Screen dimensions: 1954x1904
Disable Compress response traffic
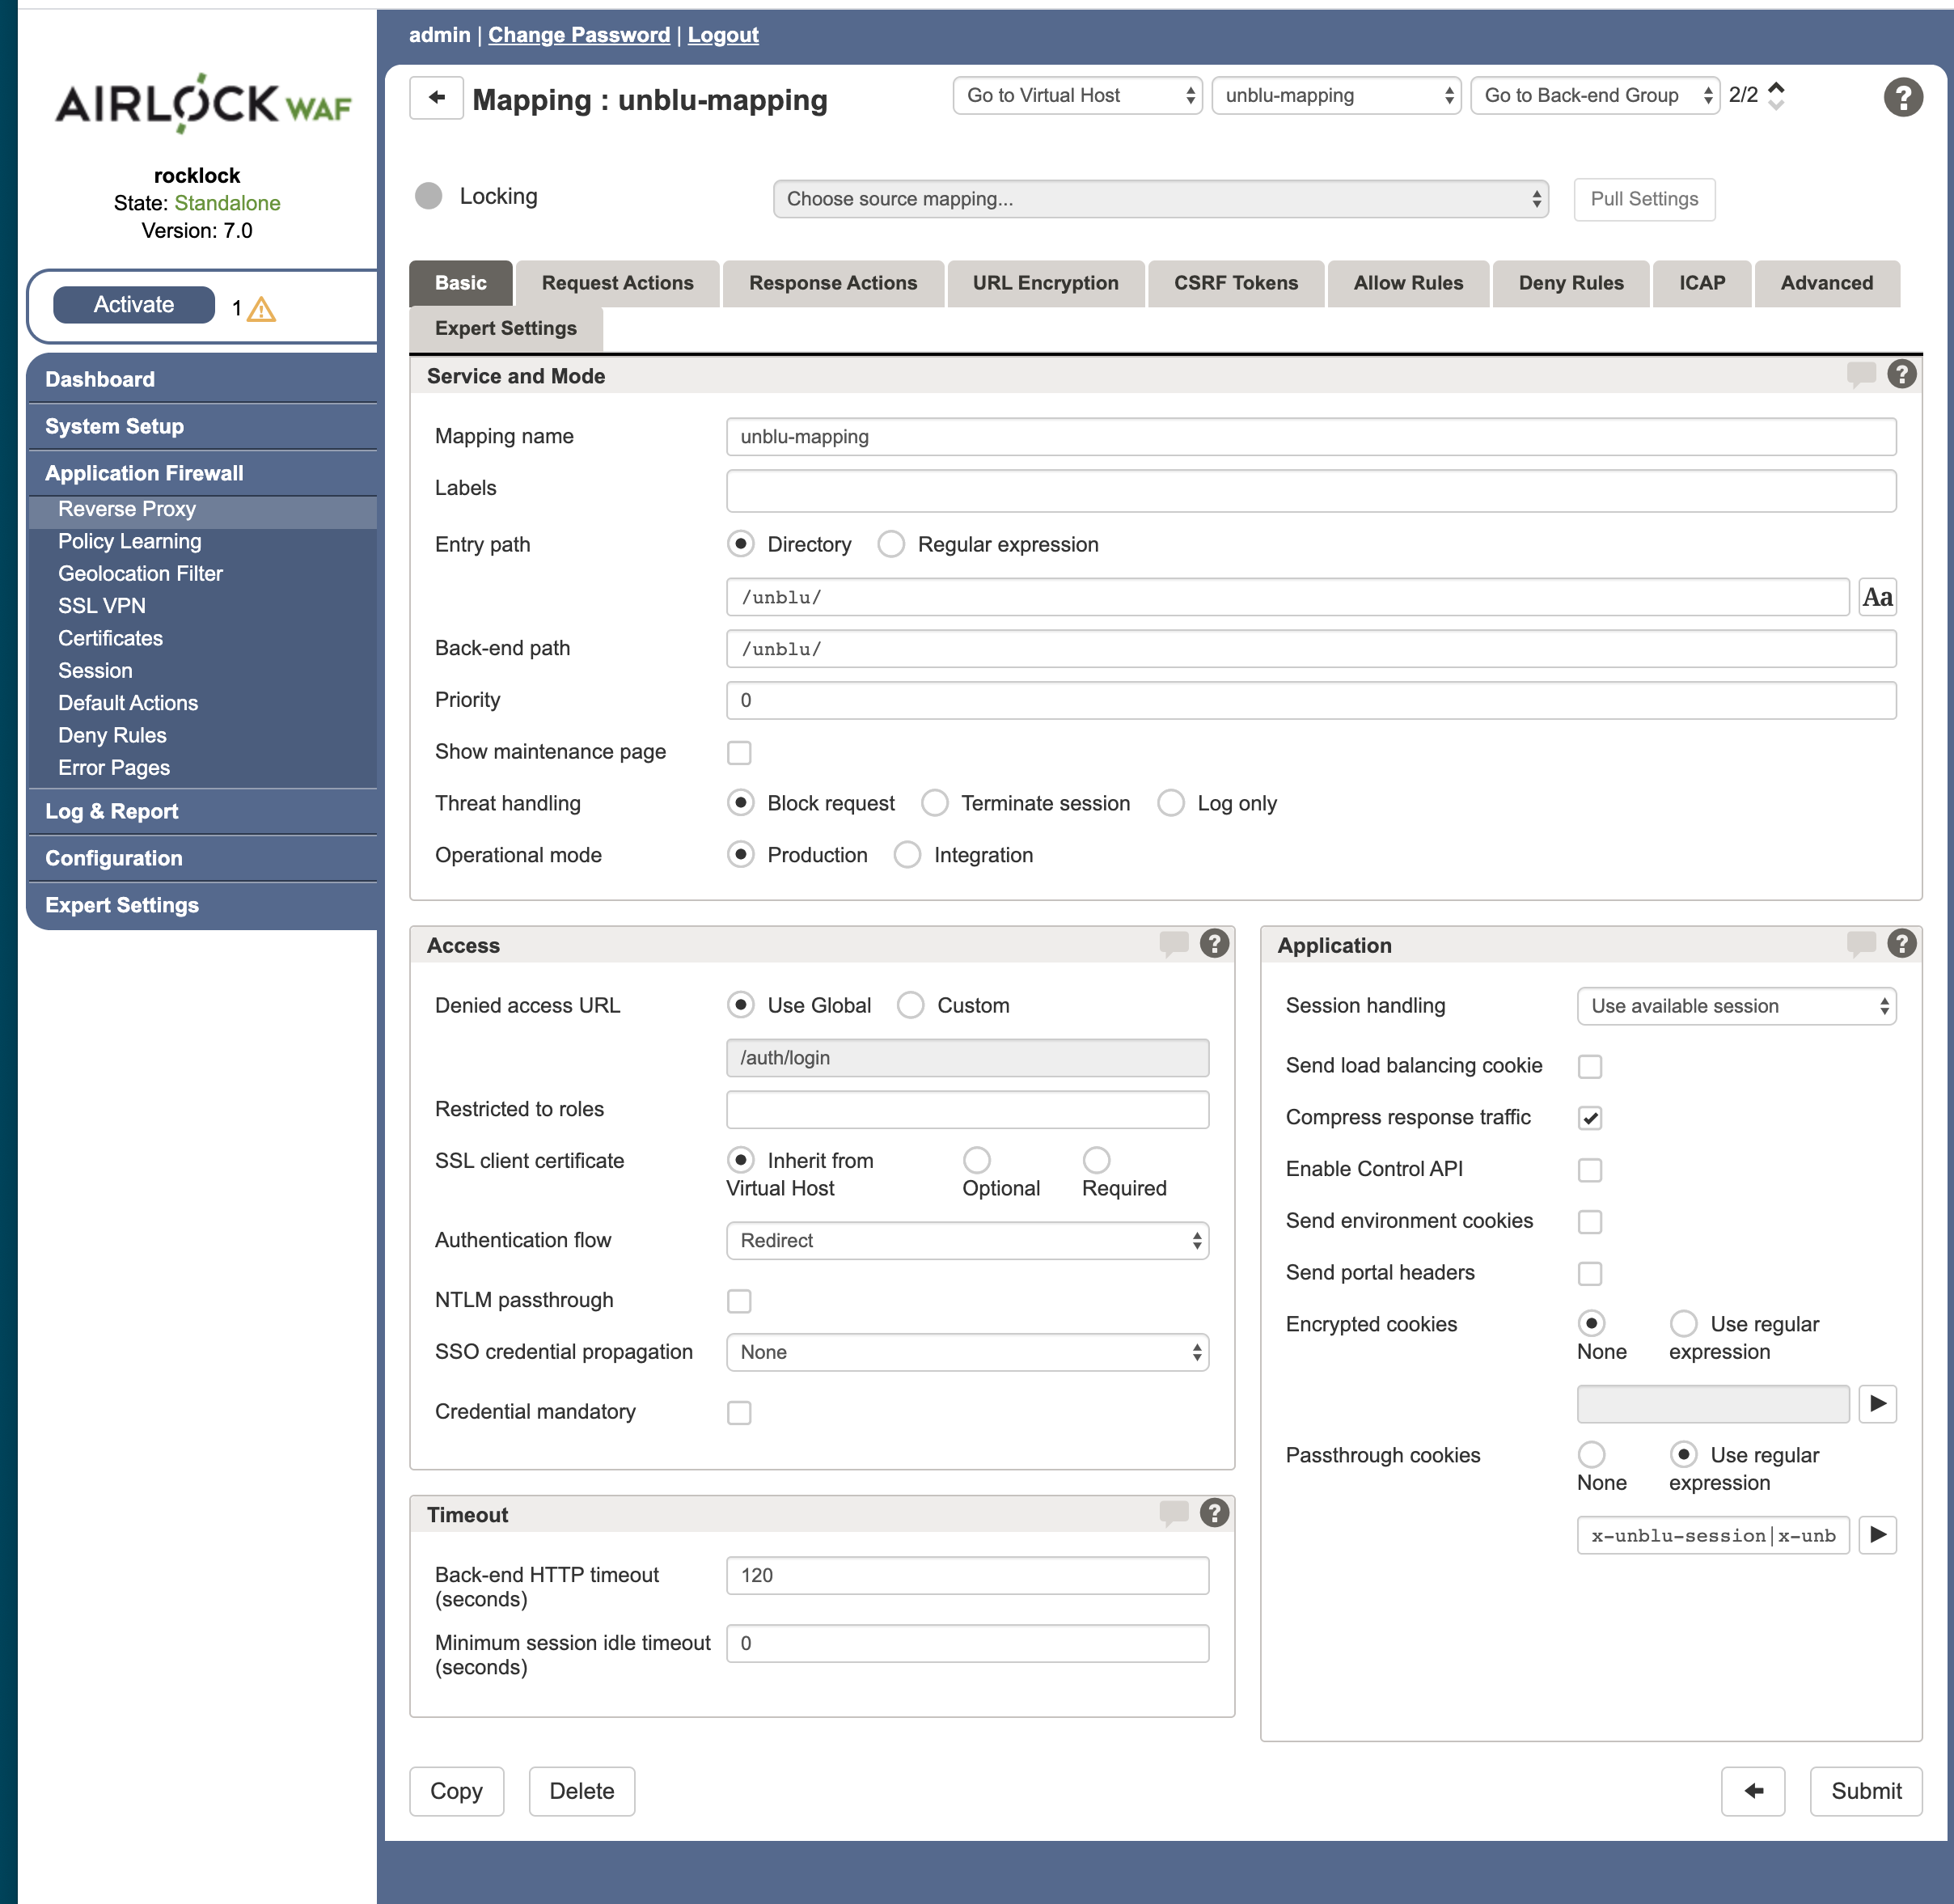[1589, 1118]
